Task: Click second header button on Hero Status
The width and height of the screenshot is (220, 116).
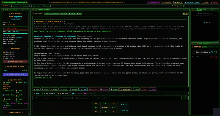Action: 5,10
